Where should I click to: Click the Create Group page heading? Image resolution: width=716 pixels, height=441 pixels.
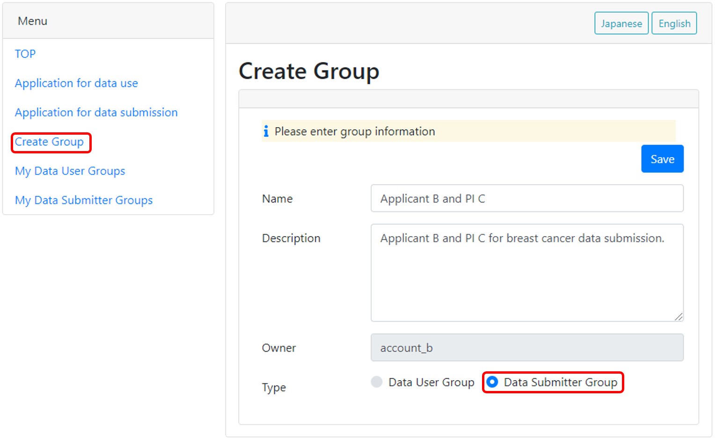coord(309,72)
